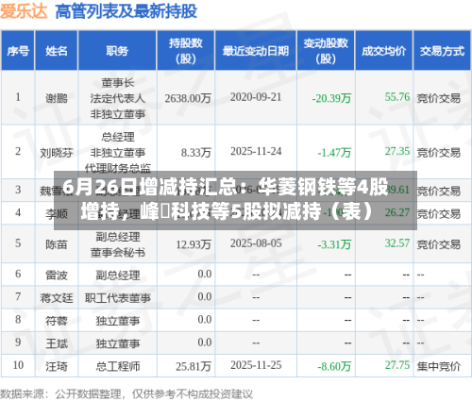Click the name 雷波
472x401 pixels.
[57, 276]
